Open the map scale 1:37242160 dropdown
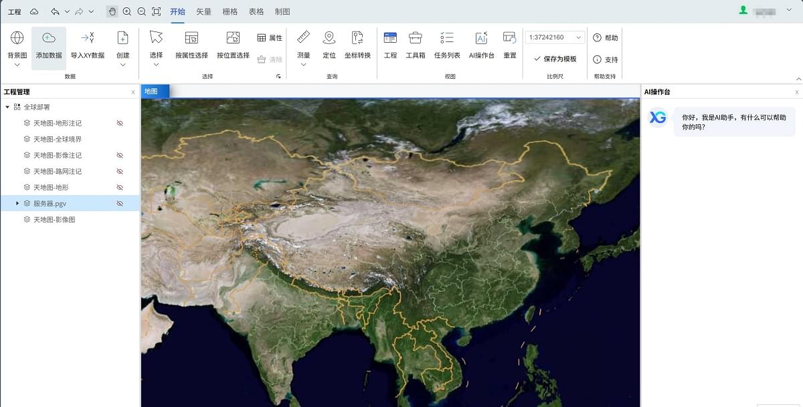 click(x=578, y=37)
